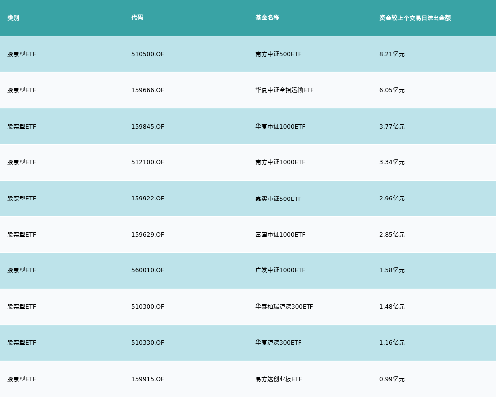This screenshot has width=496, height=397.
Task: Click the 1.48亿元 outflow value
Action: [x=392, y=307]
